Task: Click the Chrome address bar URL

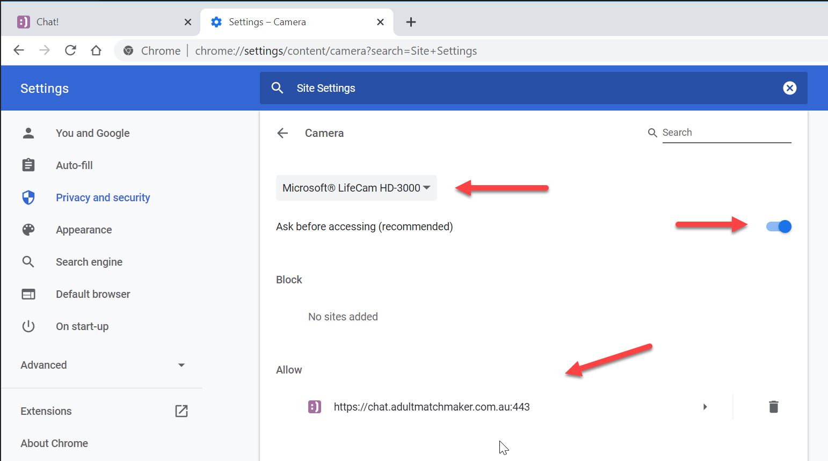Action: coord(336,51)
